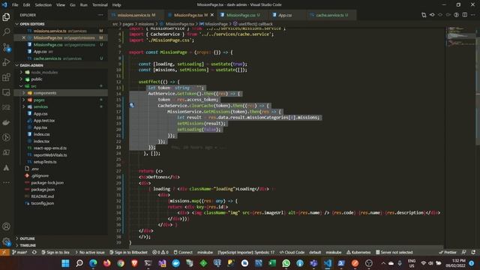The height and width of the screenshot is (270, 480).
Task: Click the editor minimap preview
Action: (460, 37)
